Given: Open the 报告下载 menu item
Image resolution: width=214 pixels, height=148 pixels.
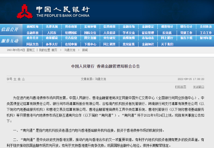Looking at the screenshot, I should [x=186, y=38].
